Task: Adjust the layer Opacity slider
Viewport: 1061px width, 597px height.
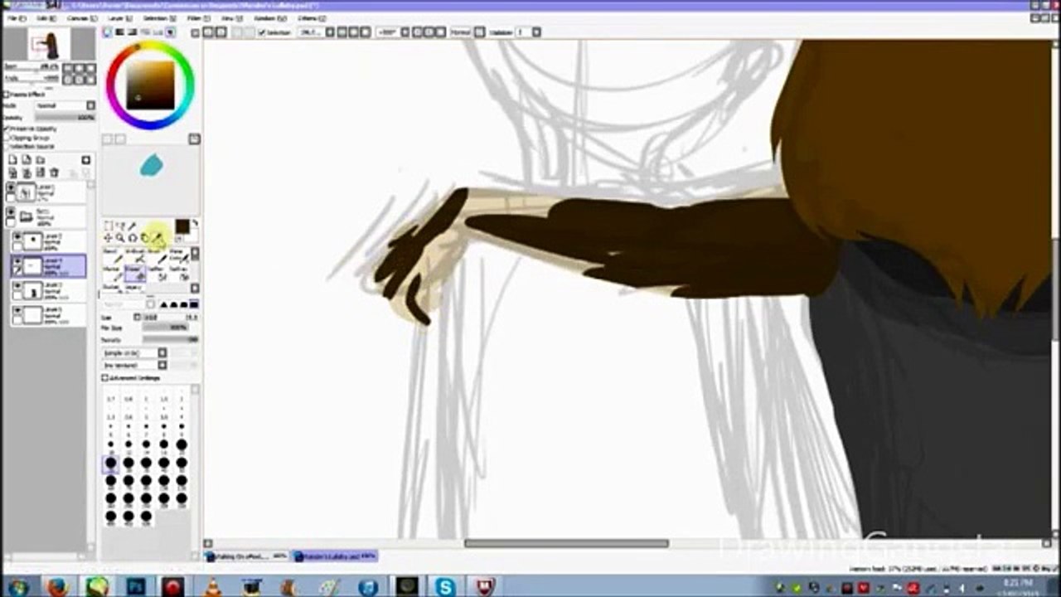Action: coord(65,118)
